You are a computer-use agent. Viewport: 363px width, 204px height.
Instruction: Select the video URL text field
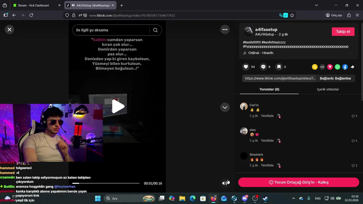click(280, 78)
